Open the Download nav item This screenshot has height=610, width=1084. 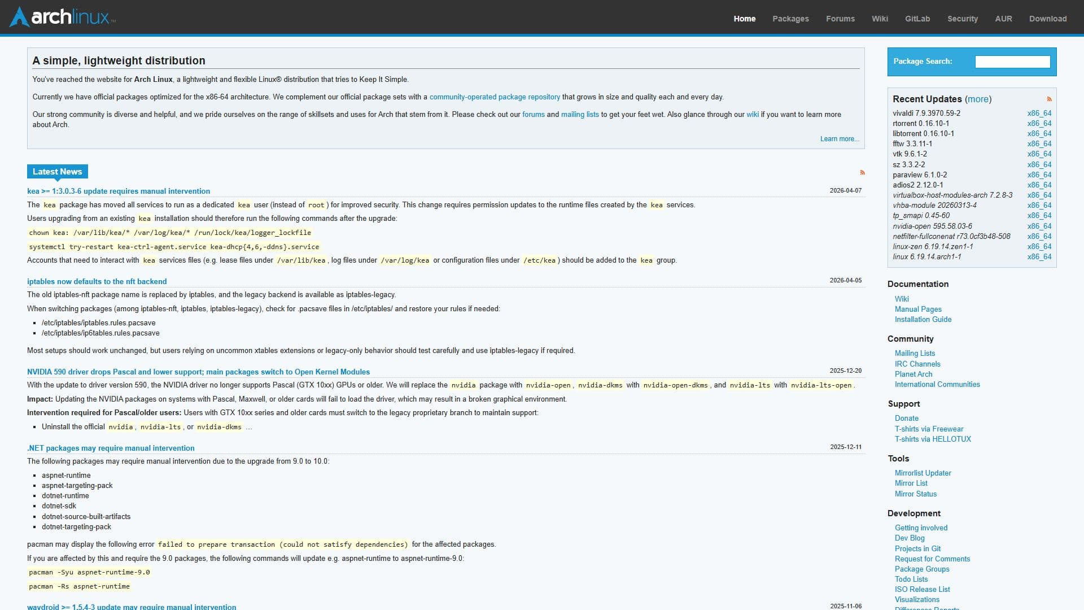tap(1048, 19)
